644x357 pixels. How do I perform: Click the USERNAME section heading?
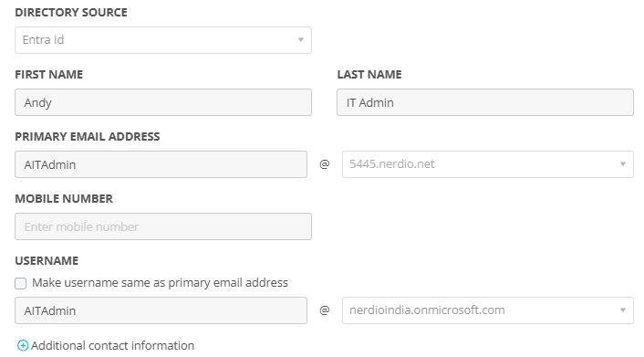(47, 261)
